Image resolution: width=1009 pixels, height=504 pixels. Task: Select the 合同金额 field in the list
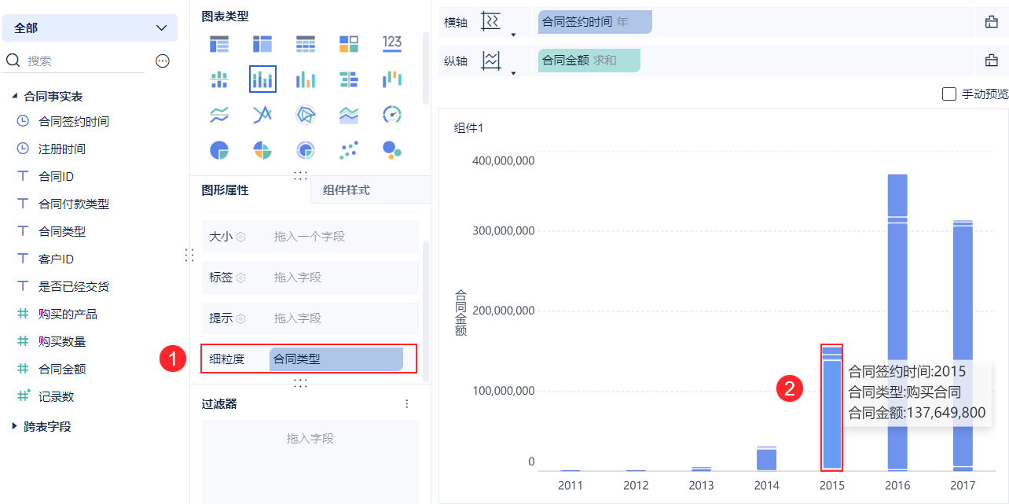[62, 369]
